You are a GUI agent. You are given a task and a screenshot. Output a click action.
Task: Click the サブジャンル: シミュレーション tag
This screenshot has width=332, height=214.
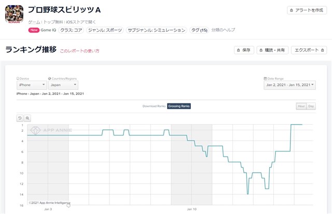pos(156,30)
